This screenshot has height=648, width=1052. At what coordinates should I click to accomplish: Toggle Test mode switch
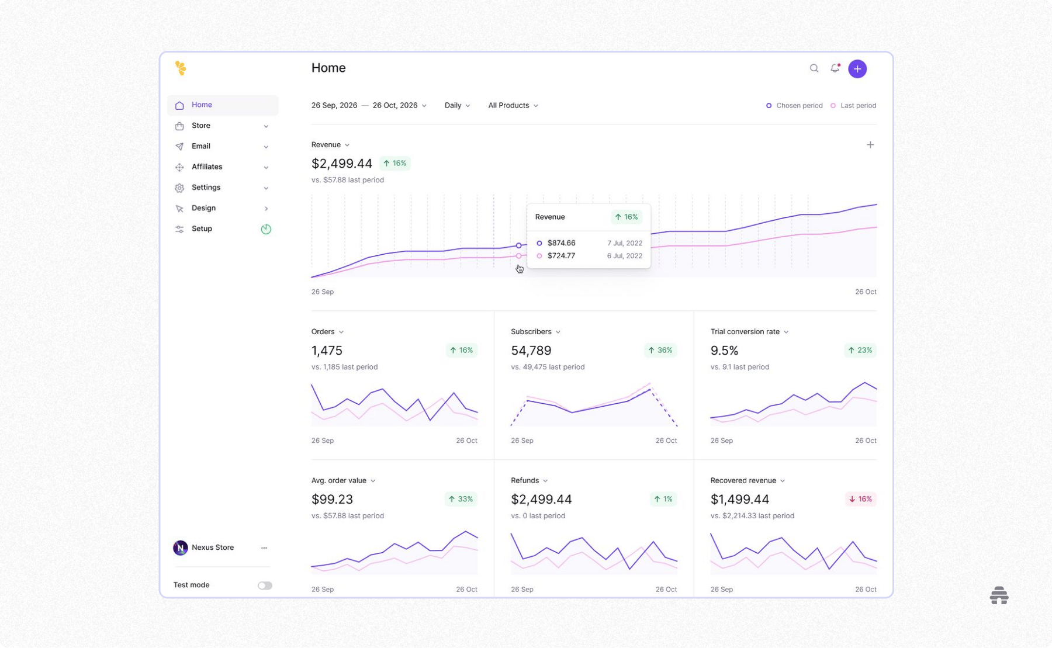pyautogui.click(x=264, y=585)
